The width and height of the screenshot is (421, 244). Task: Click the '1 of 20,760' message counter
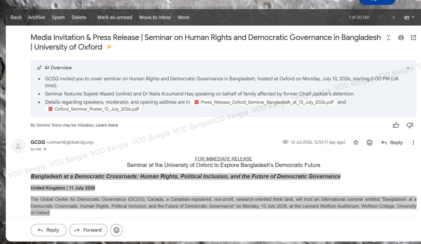pyautogui.click(x=359, y=17)
